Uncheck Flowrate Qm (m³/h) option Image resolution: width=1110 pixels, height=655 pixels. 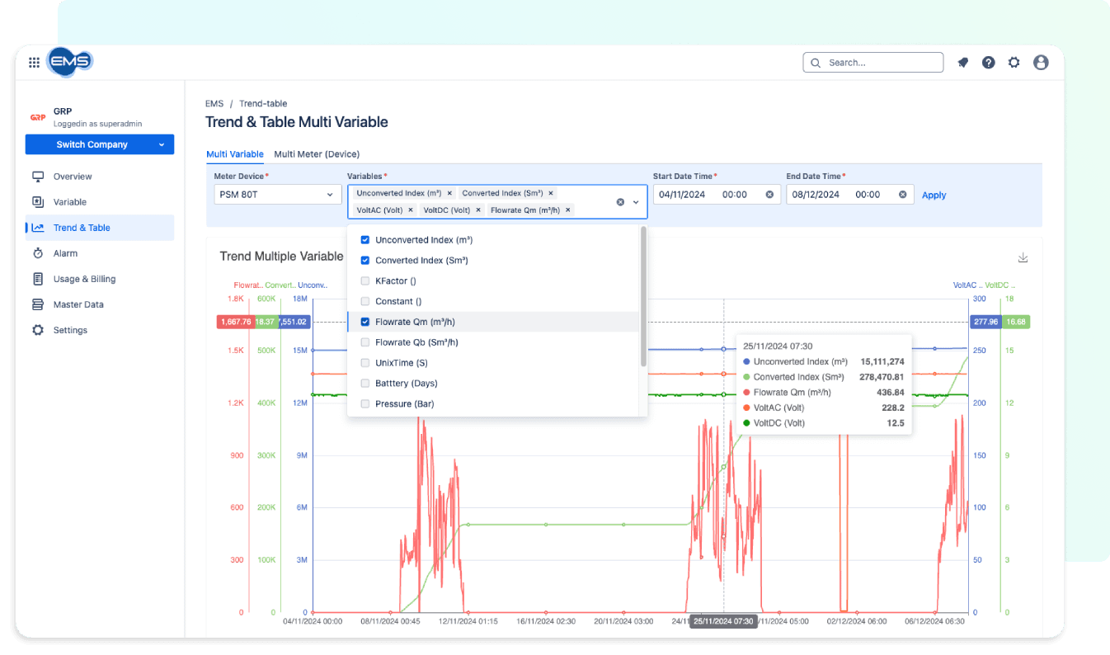(x=365, y=322)
